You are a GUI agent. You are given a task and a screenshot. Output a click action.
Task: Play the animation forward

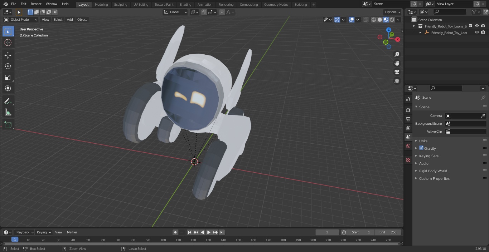(x=209, y=232)
